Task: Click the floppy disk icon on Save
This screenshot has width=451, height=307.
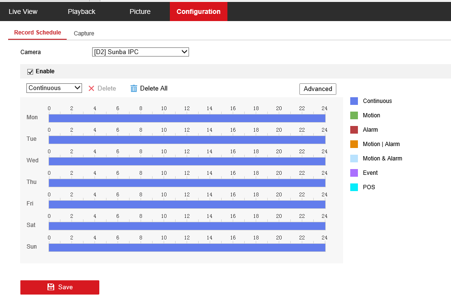Action: (x=51, y=287)
